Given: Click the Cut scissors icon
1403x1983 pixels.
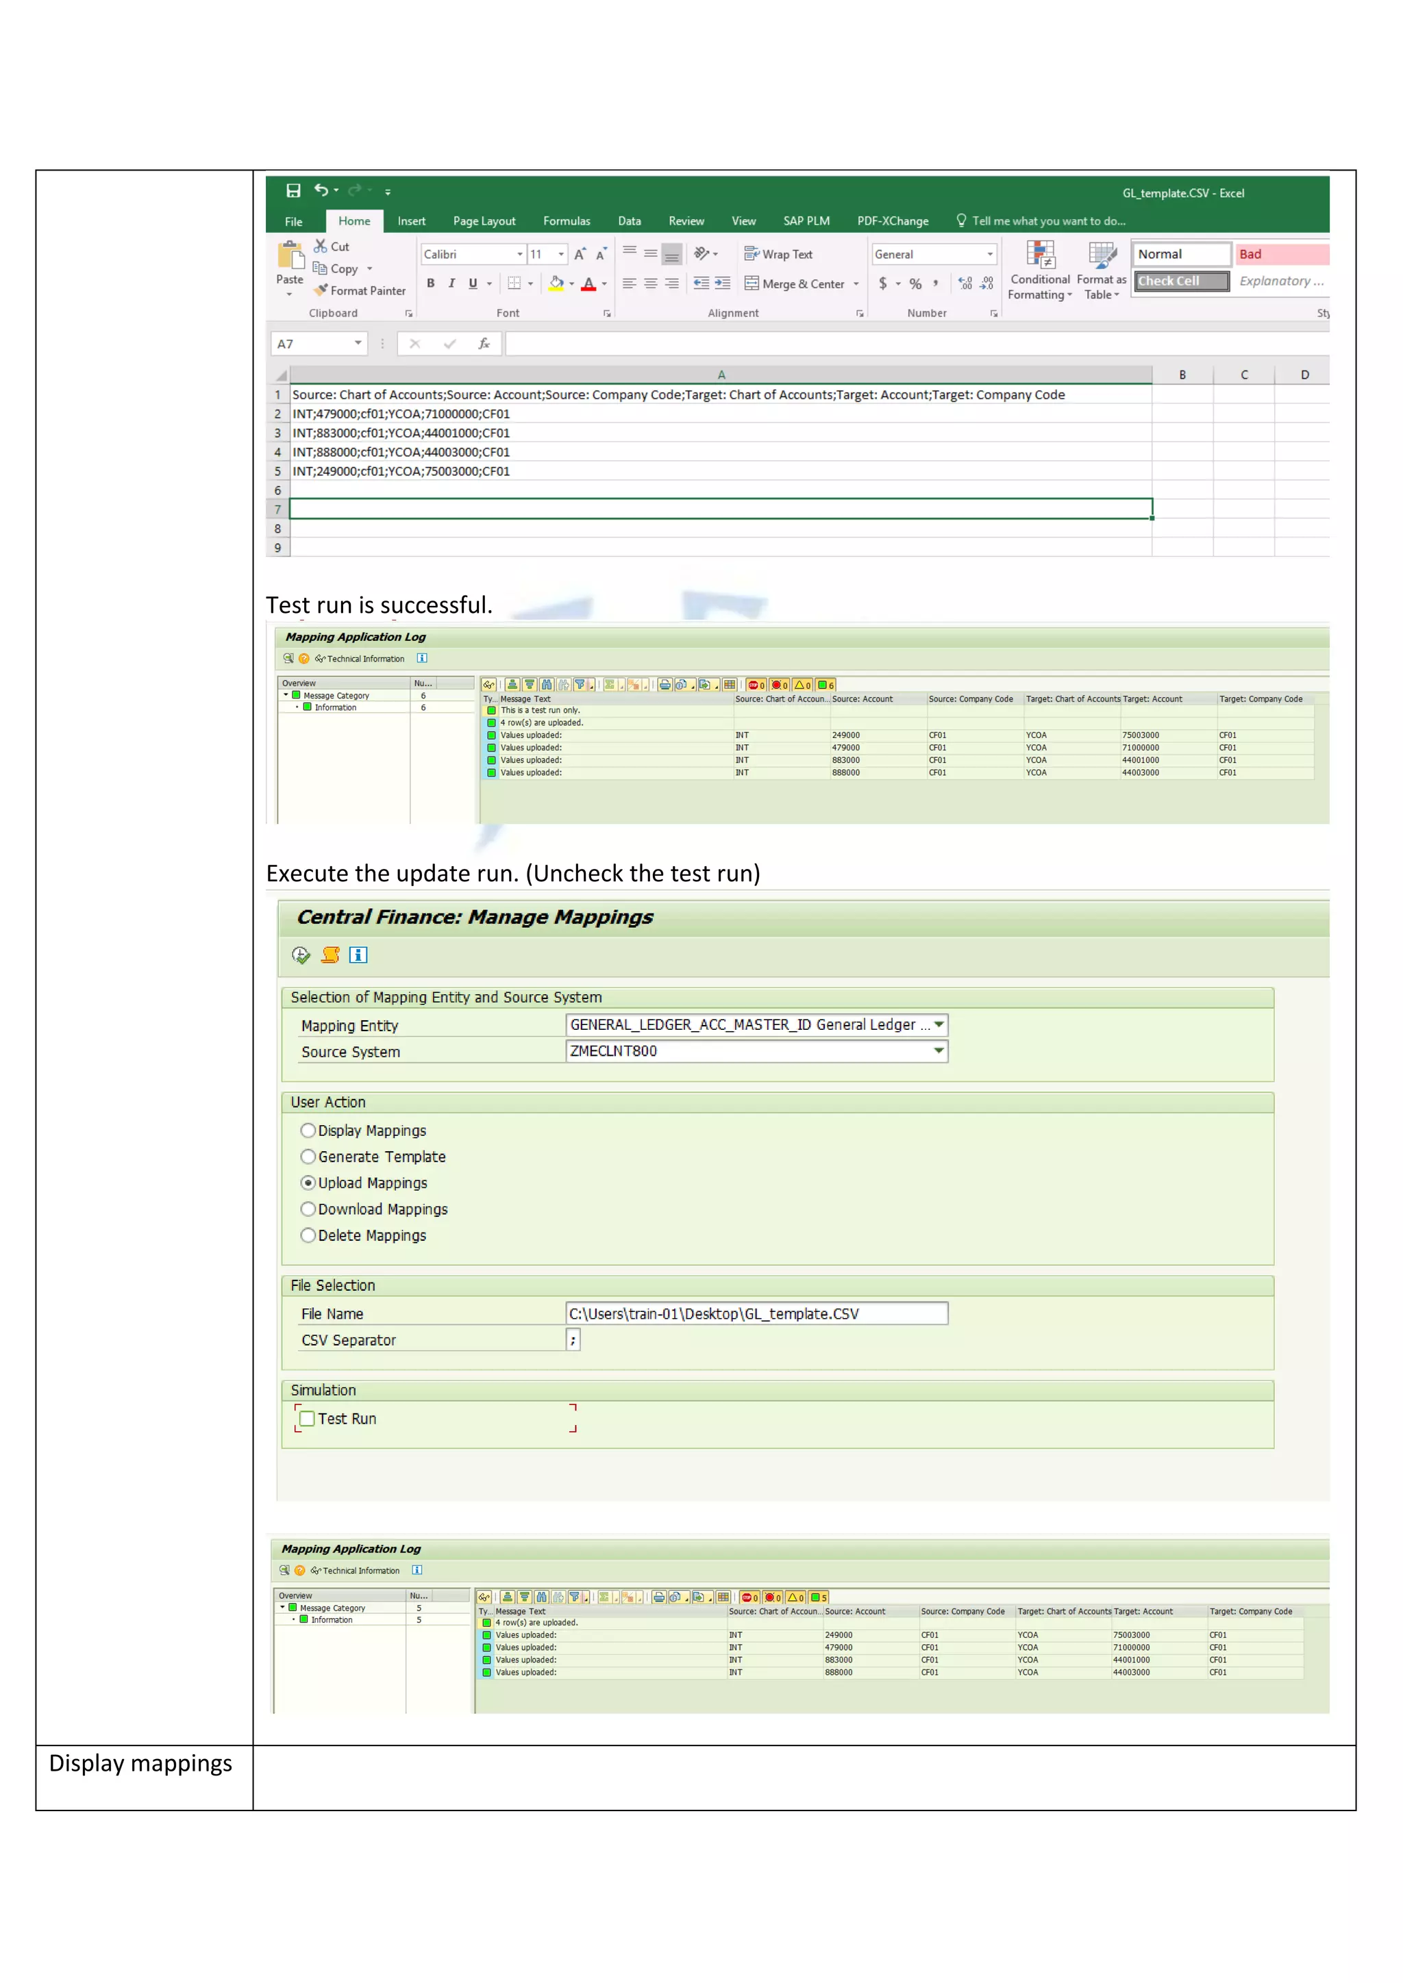Looking at the screenshot, I should click(321, 246).
